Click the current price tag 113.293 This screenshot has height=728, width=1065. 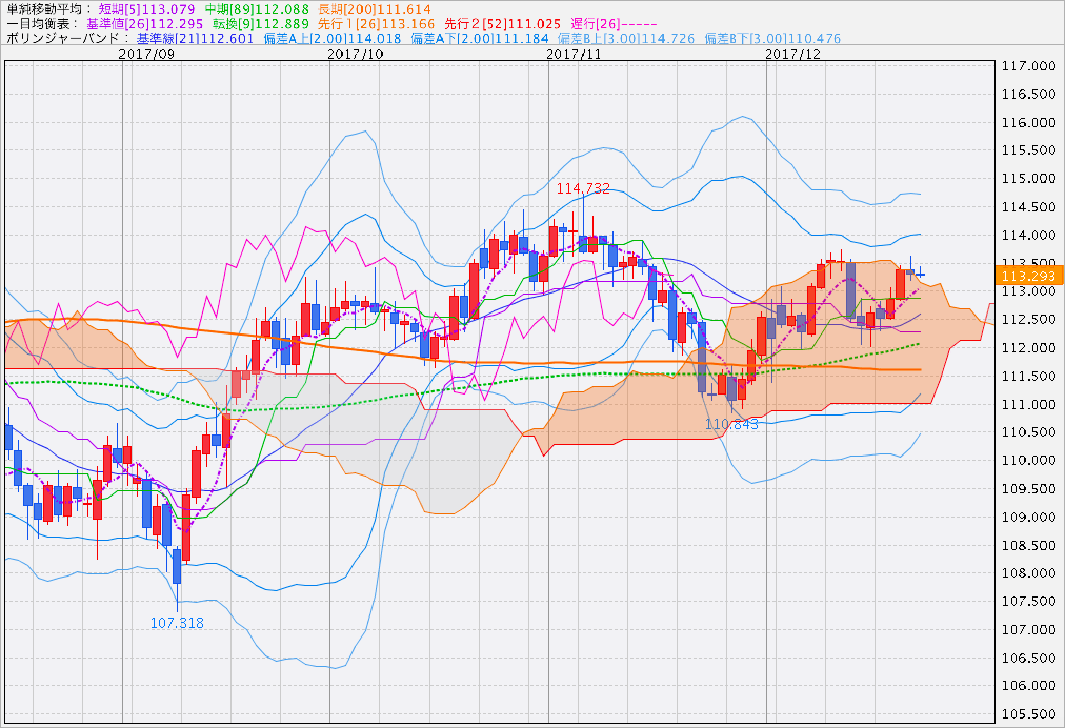pos(1029,276)
